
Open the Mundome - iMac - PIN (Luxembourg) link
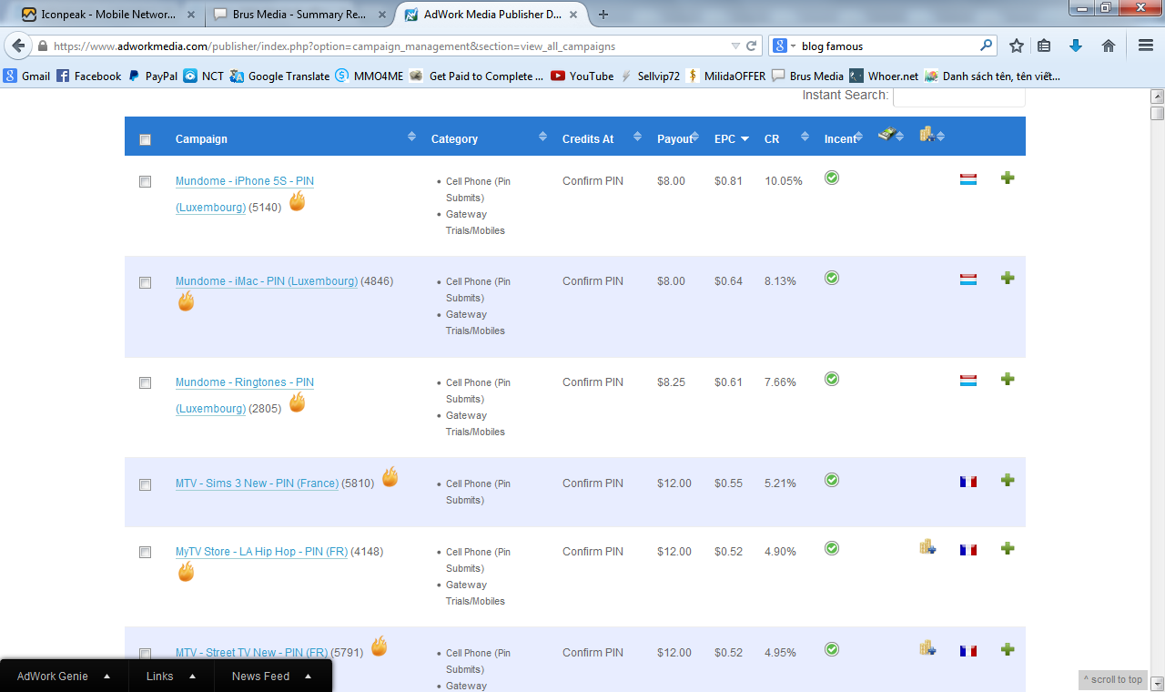click(266, 281)
